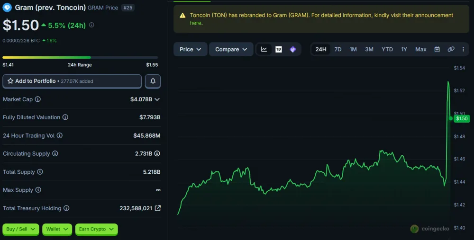
Task: Show 24 Hour Trading Vol info icon
Action: pos(60,135)
